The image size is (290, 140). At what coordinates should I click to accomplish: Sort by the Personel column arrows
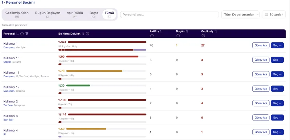tap(17, 34)
